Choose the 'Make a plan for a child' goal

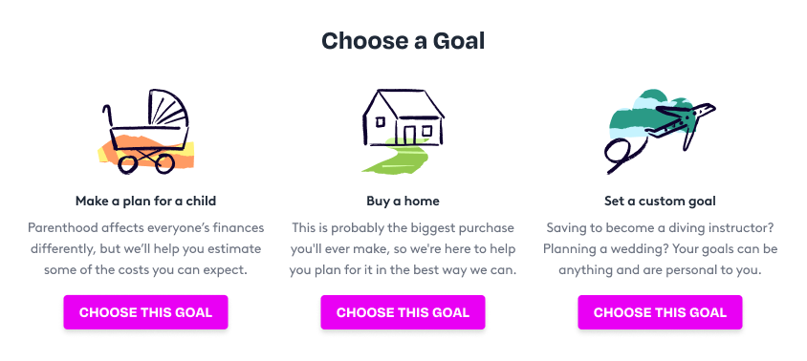click(x=145, y=312)
